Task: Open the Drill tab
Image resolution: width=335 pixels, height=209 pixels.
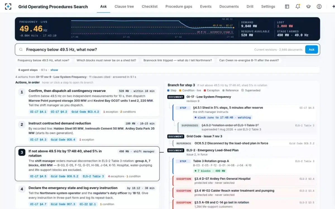Action: click(x=250, y=6)
